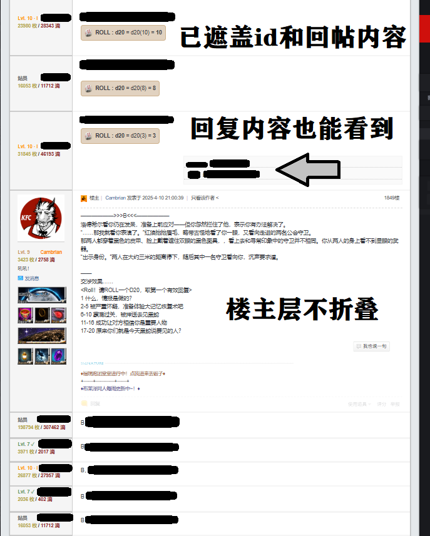The image size is (430, 536).
Task: Click the KFC avatar of Cambrian
Action: click(x=41, y=218)
